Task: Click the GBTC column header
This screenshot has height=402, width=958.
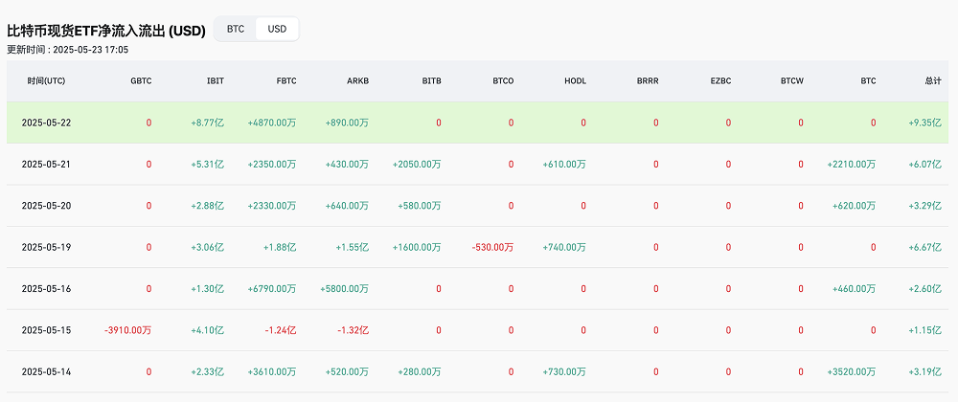Action: point(141,81)
